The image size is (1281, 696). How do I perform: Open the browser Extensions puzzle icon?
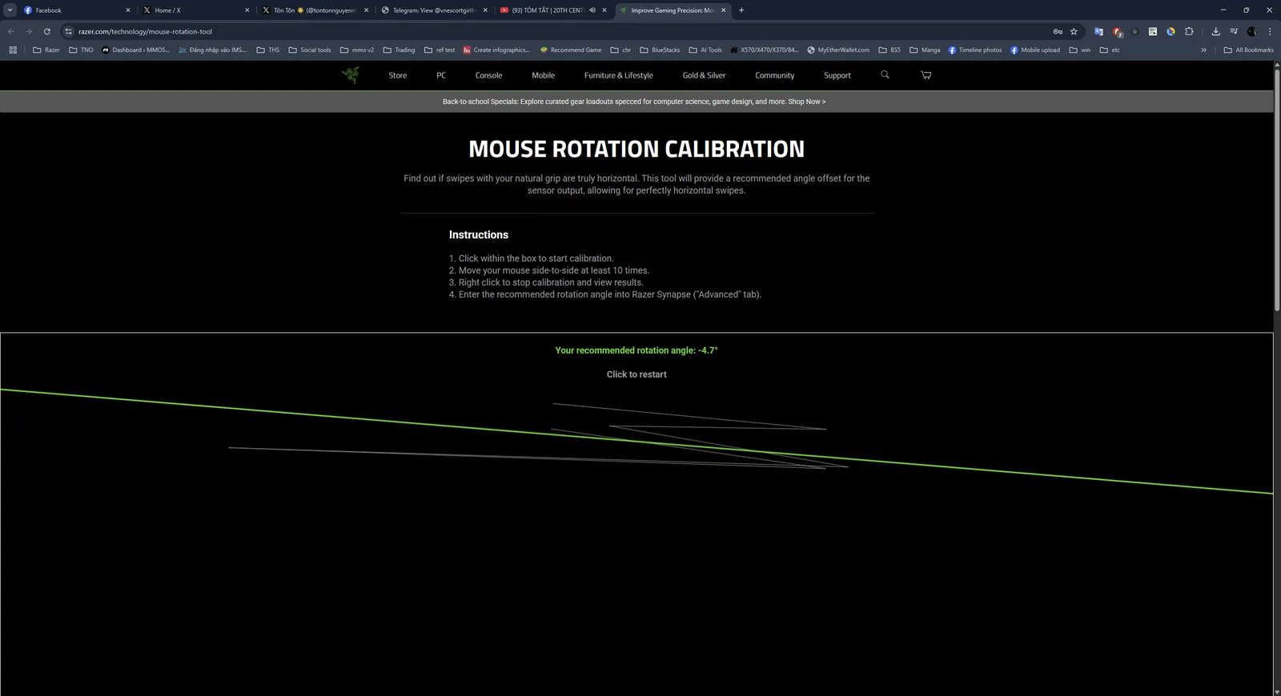pyautogui.click(x=1189, y=32)
